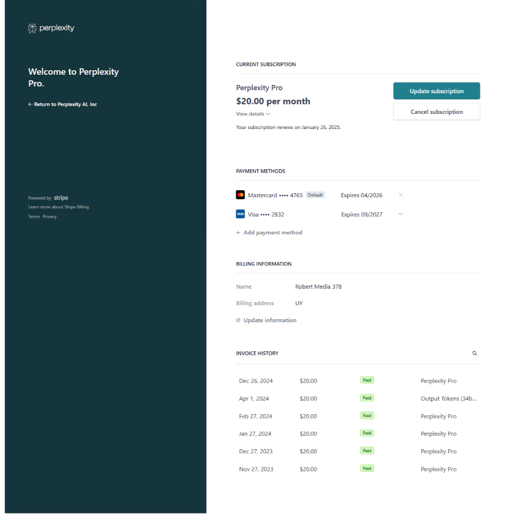
Task: Open the Dec 26, 2024 invoice
Action: (x=256, y=381)
